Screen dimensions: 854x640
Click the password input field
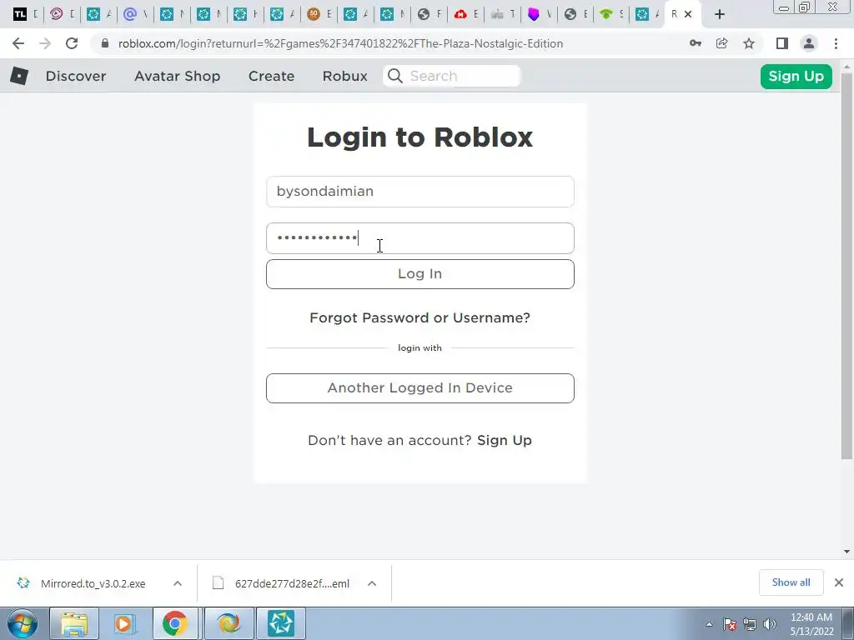coord(420,238)
